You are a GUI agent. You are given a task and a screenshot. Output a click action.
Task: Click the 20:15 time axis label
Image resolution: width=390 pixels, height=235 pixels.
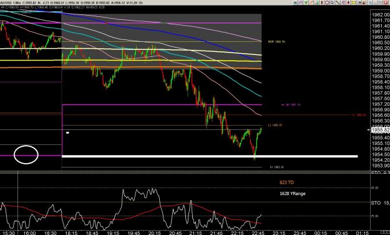coord(154,232)
